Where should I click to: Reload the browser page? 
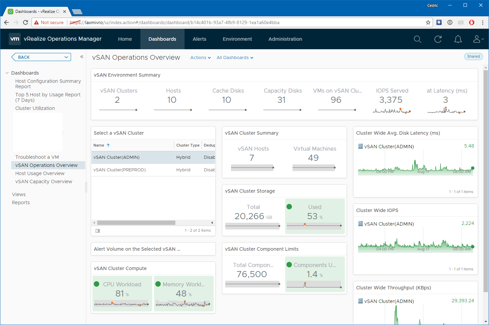click(25, 22)
